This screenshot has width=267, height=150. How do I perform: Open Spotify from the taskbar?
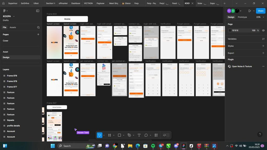153,146
